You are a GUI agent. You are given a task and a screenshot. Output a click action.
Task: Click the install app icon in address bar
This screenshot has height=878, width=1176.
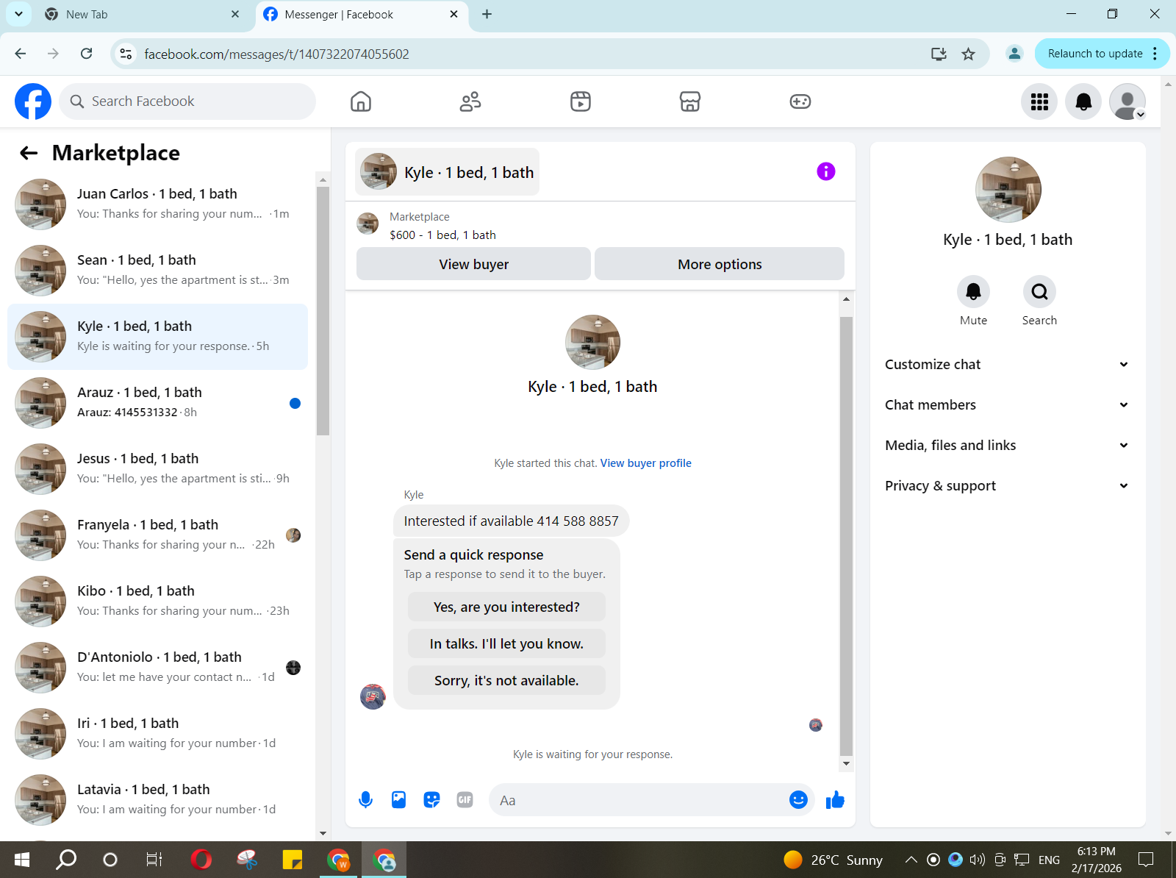pyautogui.click(x=939, y=54)
